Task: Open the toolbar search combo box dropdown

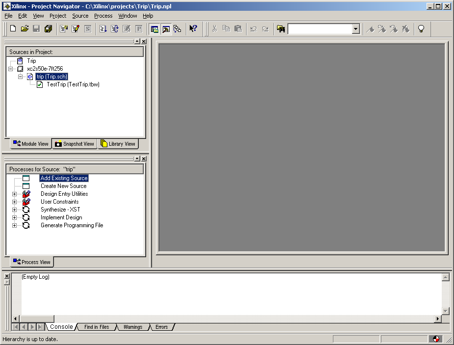Action: [x=356, y=29]
